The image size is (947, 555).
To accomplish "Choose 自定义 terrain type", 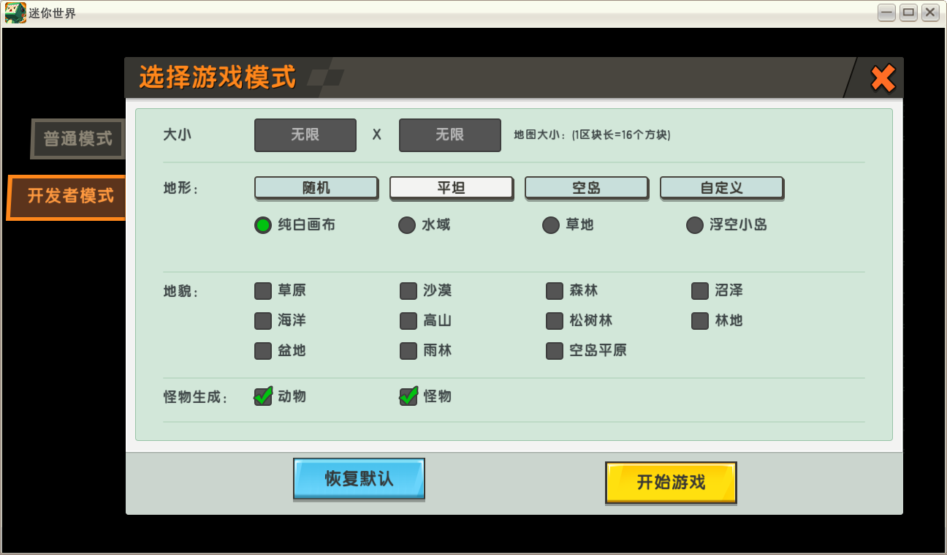I will (x=722, y=188).
